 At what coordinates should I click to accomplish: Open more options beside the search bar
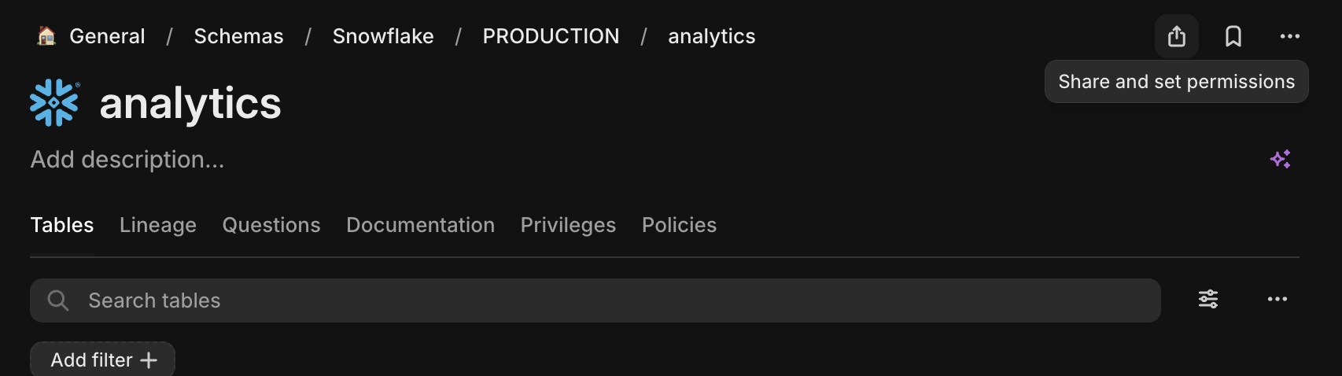[x=1277, y=299]
